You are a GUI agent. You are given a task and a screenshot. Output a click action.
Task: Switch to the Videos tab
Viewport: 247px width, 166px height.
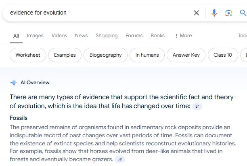pos(59,36)
